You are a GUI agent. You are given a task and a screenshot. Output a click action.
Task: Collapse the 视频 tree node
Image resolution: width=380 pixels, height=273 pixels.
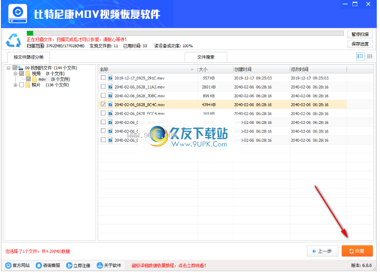pyautogui.click(x=15, y=73)
